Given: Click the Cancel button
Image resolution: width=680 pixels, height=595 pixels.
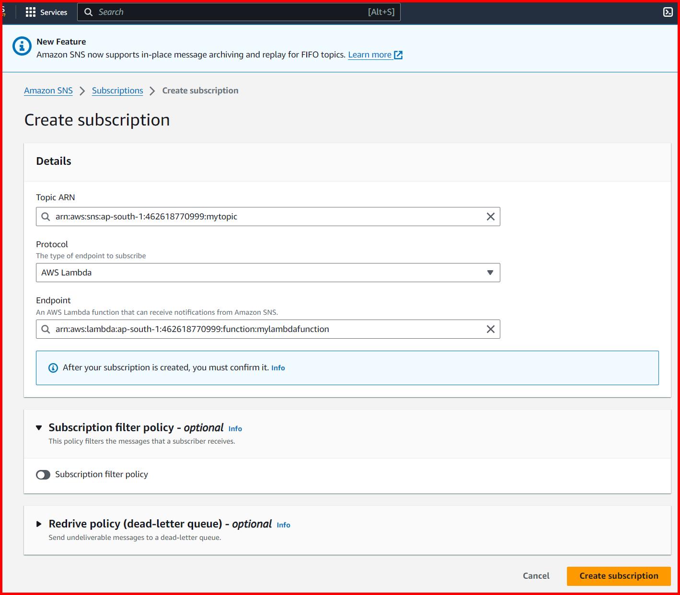Looking at the screenshot, I should (536, 576).
